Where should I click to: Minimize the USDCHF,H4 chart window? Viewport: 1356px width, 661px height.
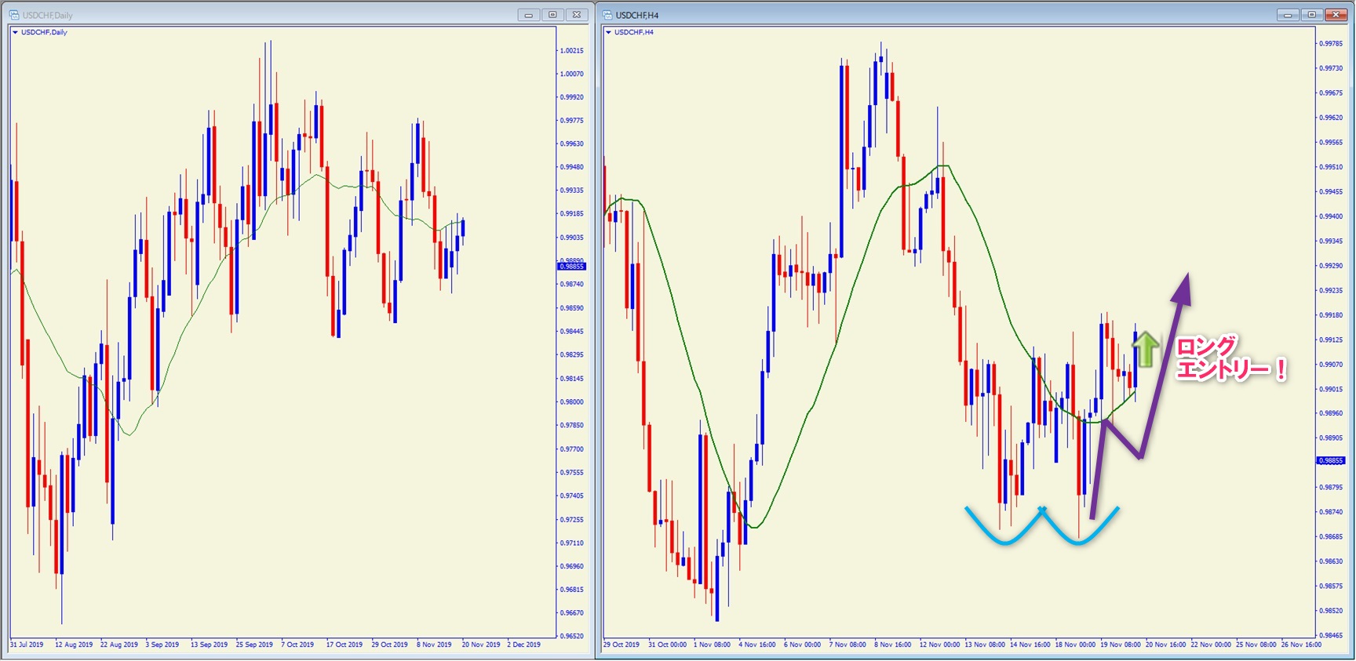click(1288, 15)
